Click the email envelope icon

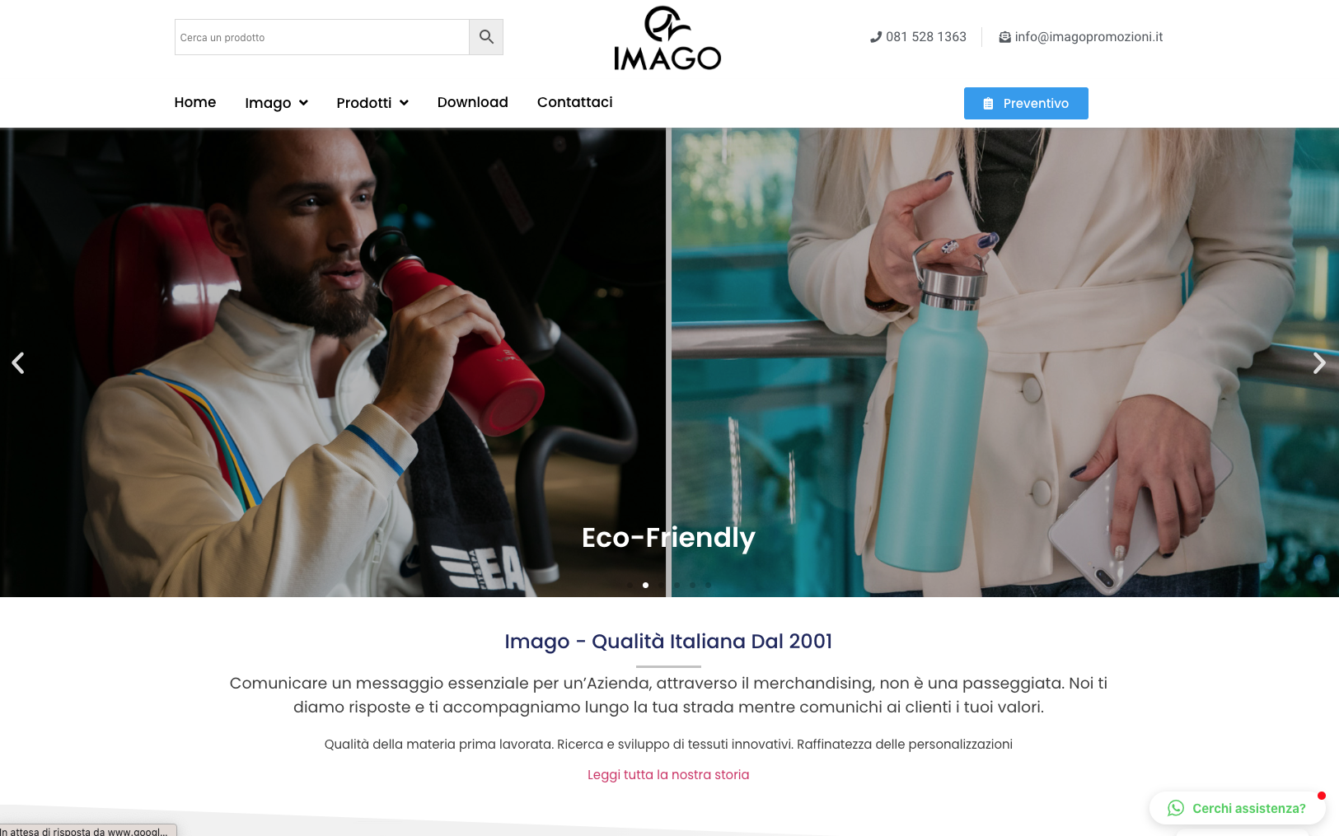click(1004, 37)
